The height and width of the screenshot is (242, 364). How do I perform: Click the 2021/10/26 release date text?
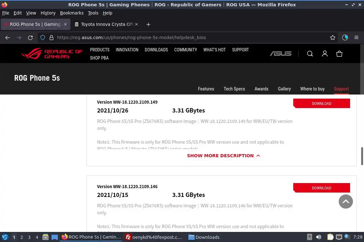click(112, 111)
